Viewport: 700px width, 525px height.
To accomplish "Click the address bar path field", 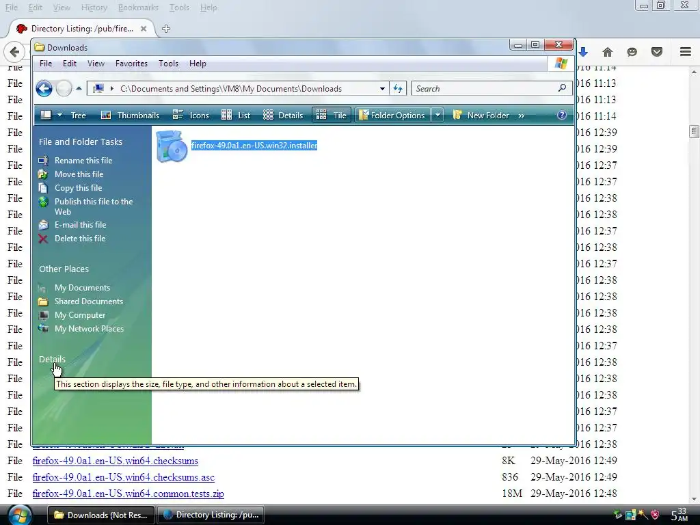I will click(237, 88).
